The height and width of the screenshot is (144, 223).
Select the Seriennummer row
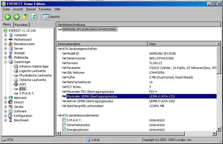(137, 58)
